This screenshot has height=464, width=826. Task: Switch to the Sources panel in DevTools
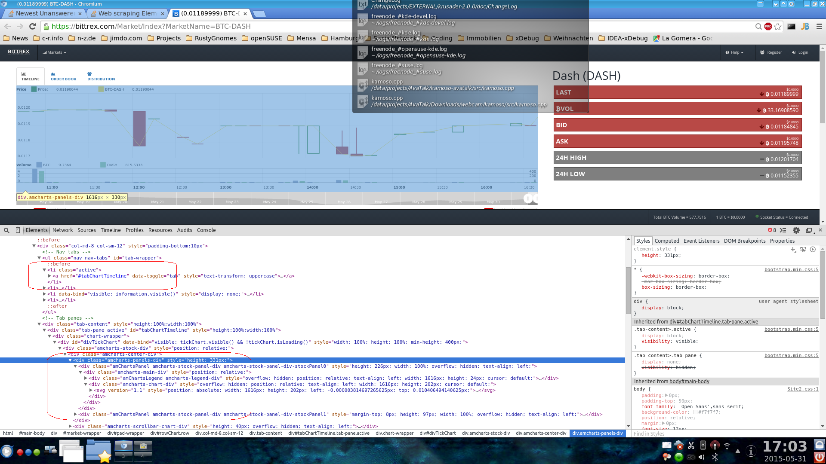click(x=86, y=230)
